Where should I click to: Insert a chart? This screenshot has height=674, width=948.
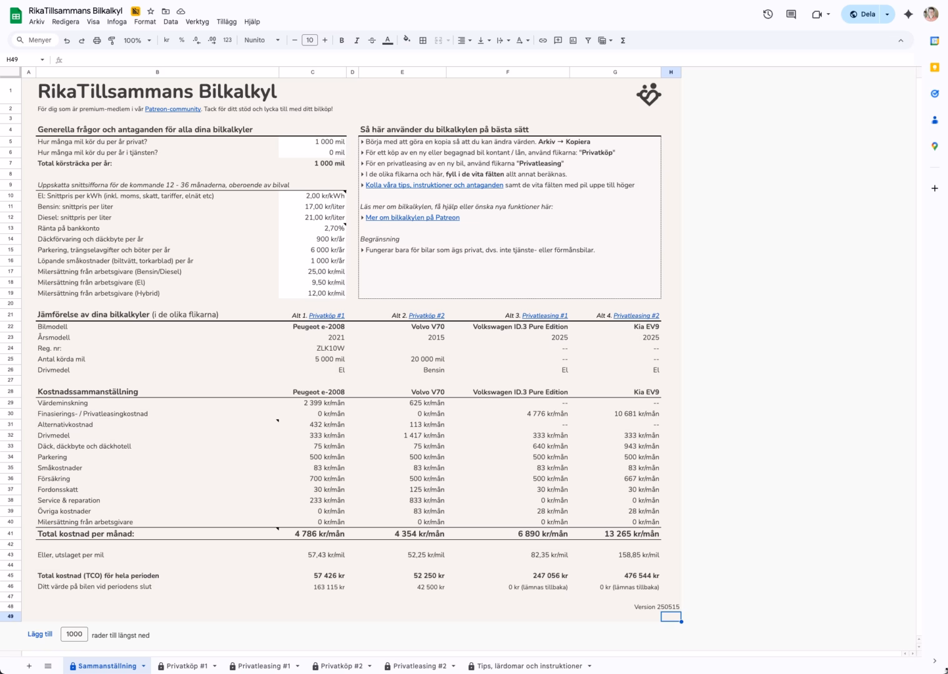[573, 40]
